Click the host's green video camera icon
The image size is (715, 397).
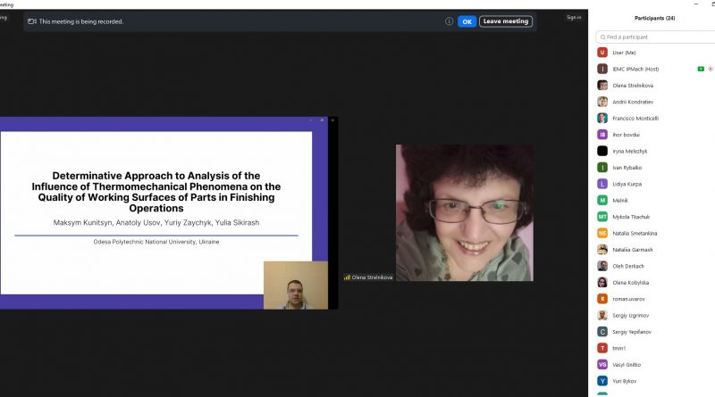pyautogui.click(x=701, y=69)
